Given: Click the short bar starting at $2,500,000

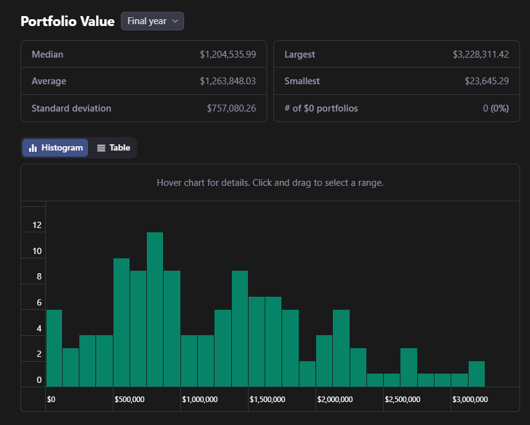Looking at the screenshot, I should (392, 380).
